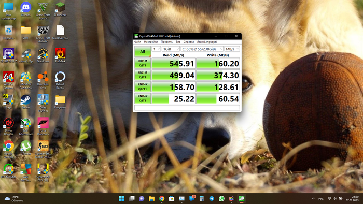Open the 1GiB test size dropdown
The height and width of the screenshot is (204, 363).
pyautogui.click(x=171, y=49)
